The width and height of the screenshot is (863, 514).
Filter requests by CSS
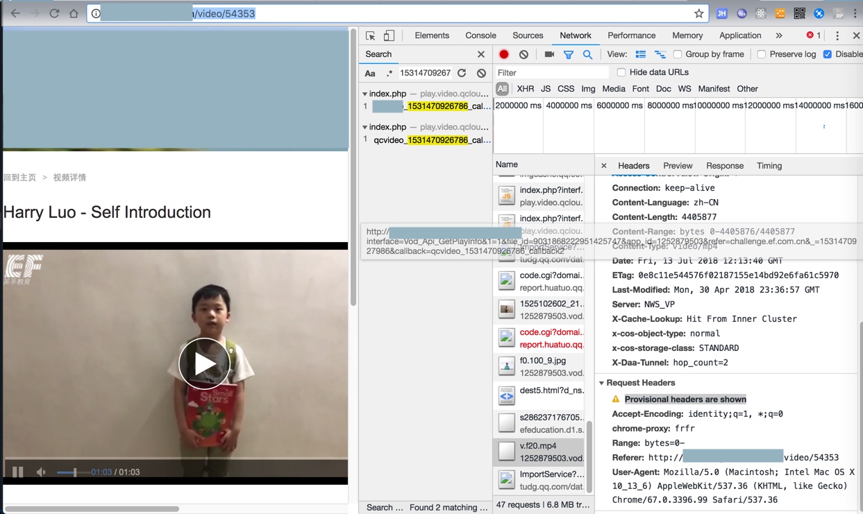[566, 89]
